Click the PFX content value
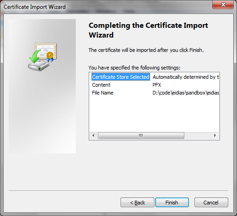This screenshot has height=216, width=237. (157, 85)
